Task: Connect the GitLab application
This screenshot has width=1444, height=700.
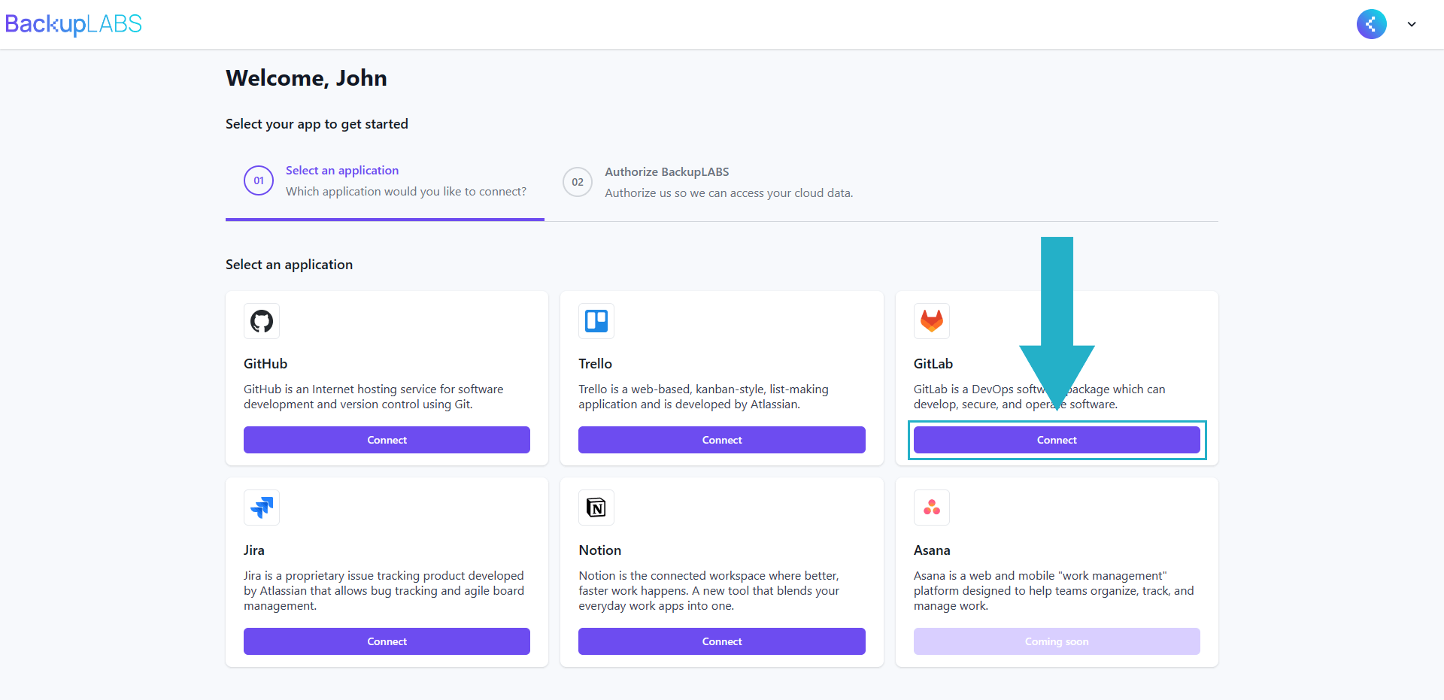Action: click(x=1057, y=440)
